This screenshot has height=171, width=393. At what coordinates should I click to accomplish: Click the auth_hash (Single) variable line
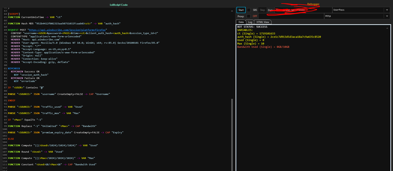tap(279, 37)
